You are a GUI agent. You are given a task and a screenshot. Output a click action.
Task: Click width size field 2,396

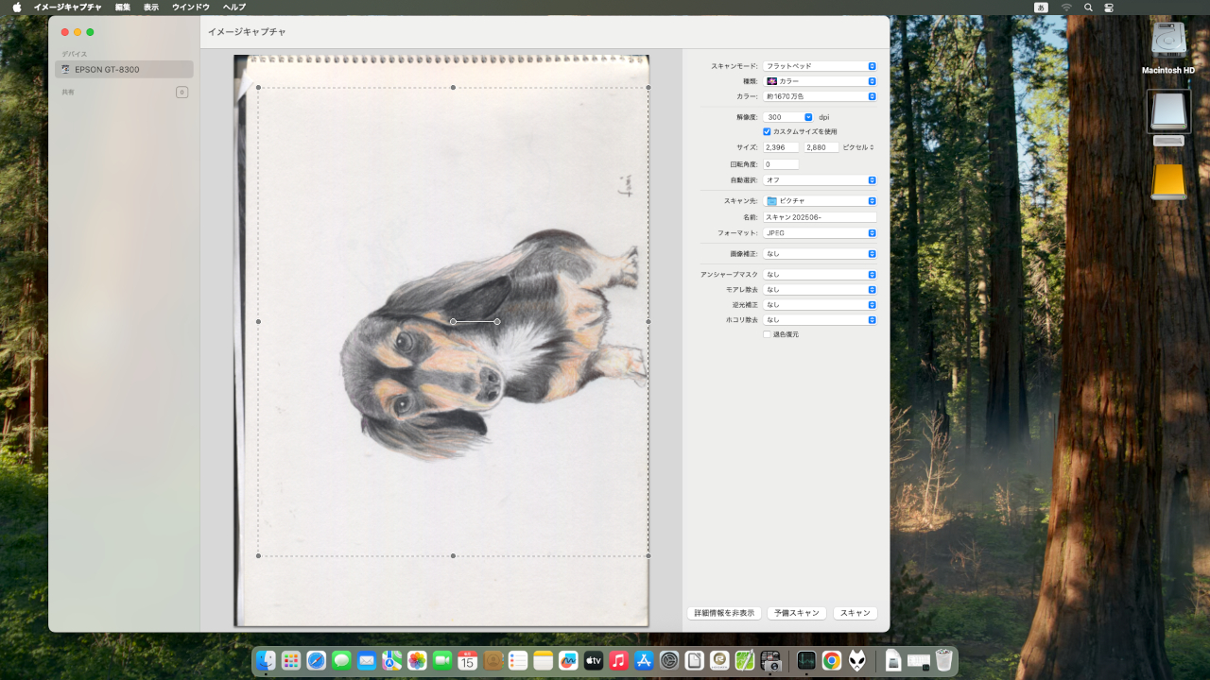tap(781, 147)
